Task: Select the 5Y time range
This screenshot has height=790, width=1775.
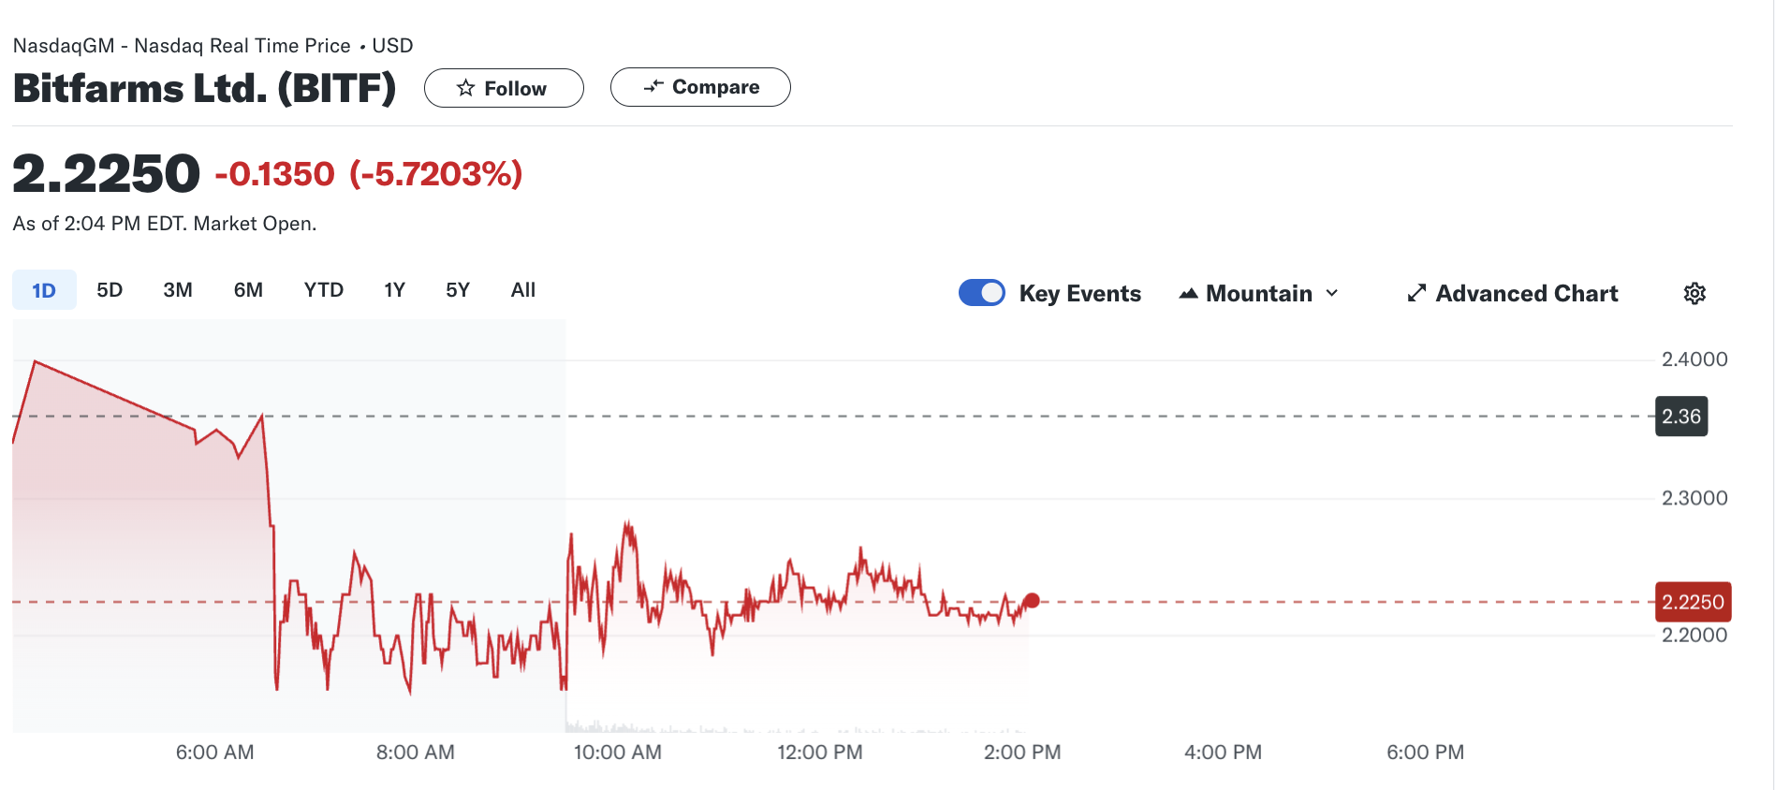Action: 458,290
